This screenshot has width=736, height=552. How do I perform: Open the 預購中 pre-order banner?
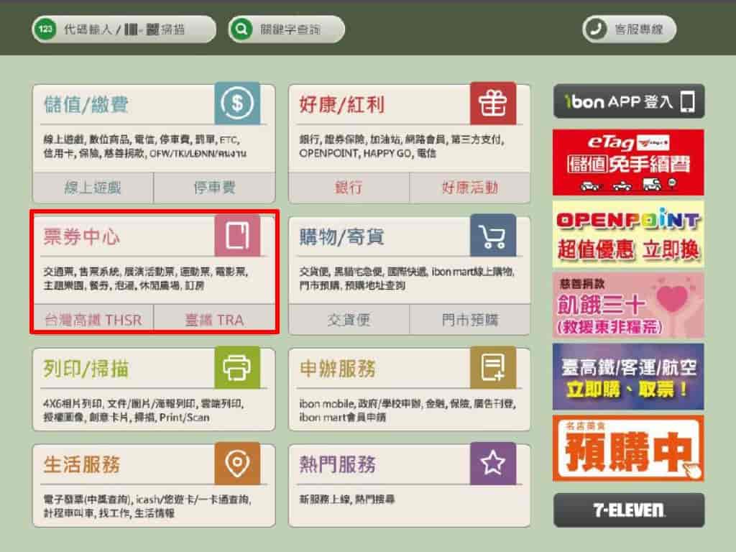[x=628, y=448]
